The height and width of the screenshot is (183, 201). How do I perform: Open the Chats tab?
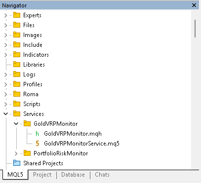point(102,175)
